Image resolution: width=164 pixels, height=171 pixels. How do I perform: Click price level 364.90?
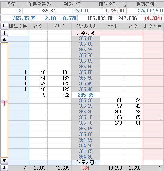pos(86,146)
